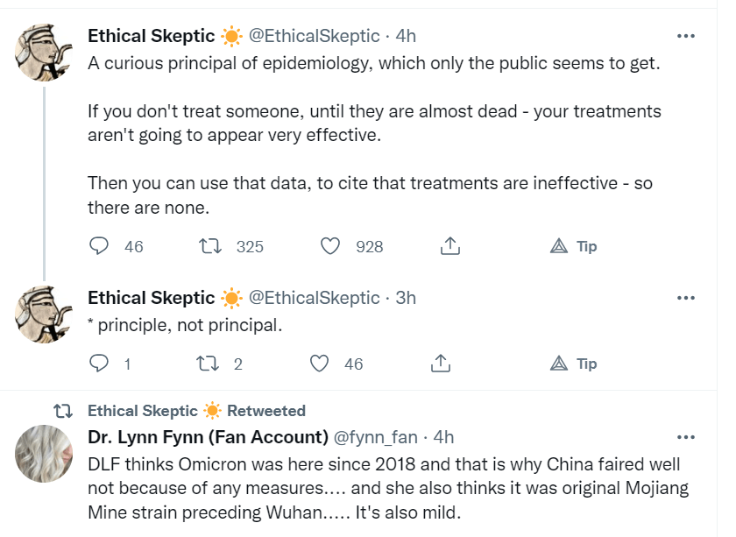Open the 3h timestamp on correction tweet
Screen dimensions: 736x537
pyautogui.click(x=406, y=298)
